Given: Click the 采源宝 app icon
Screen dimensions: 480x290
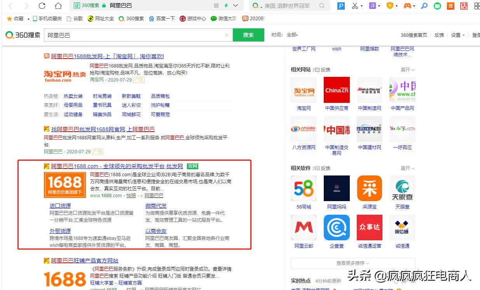Looking at the screenshot, I should [370, 188].
